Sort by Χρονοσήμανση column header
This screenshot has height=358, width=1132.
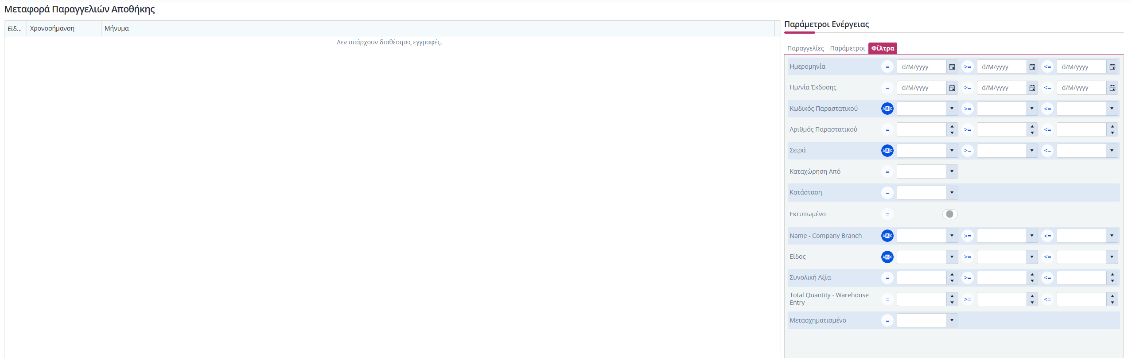click(x=52, y=28)
